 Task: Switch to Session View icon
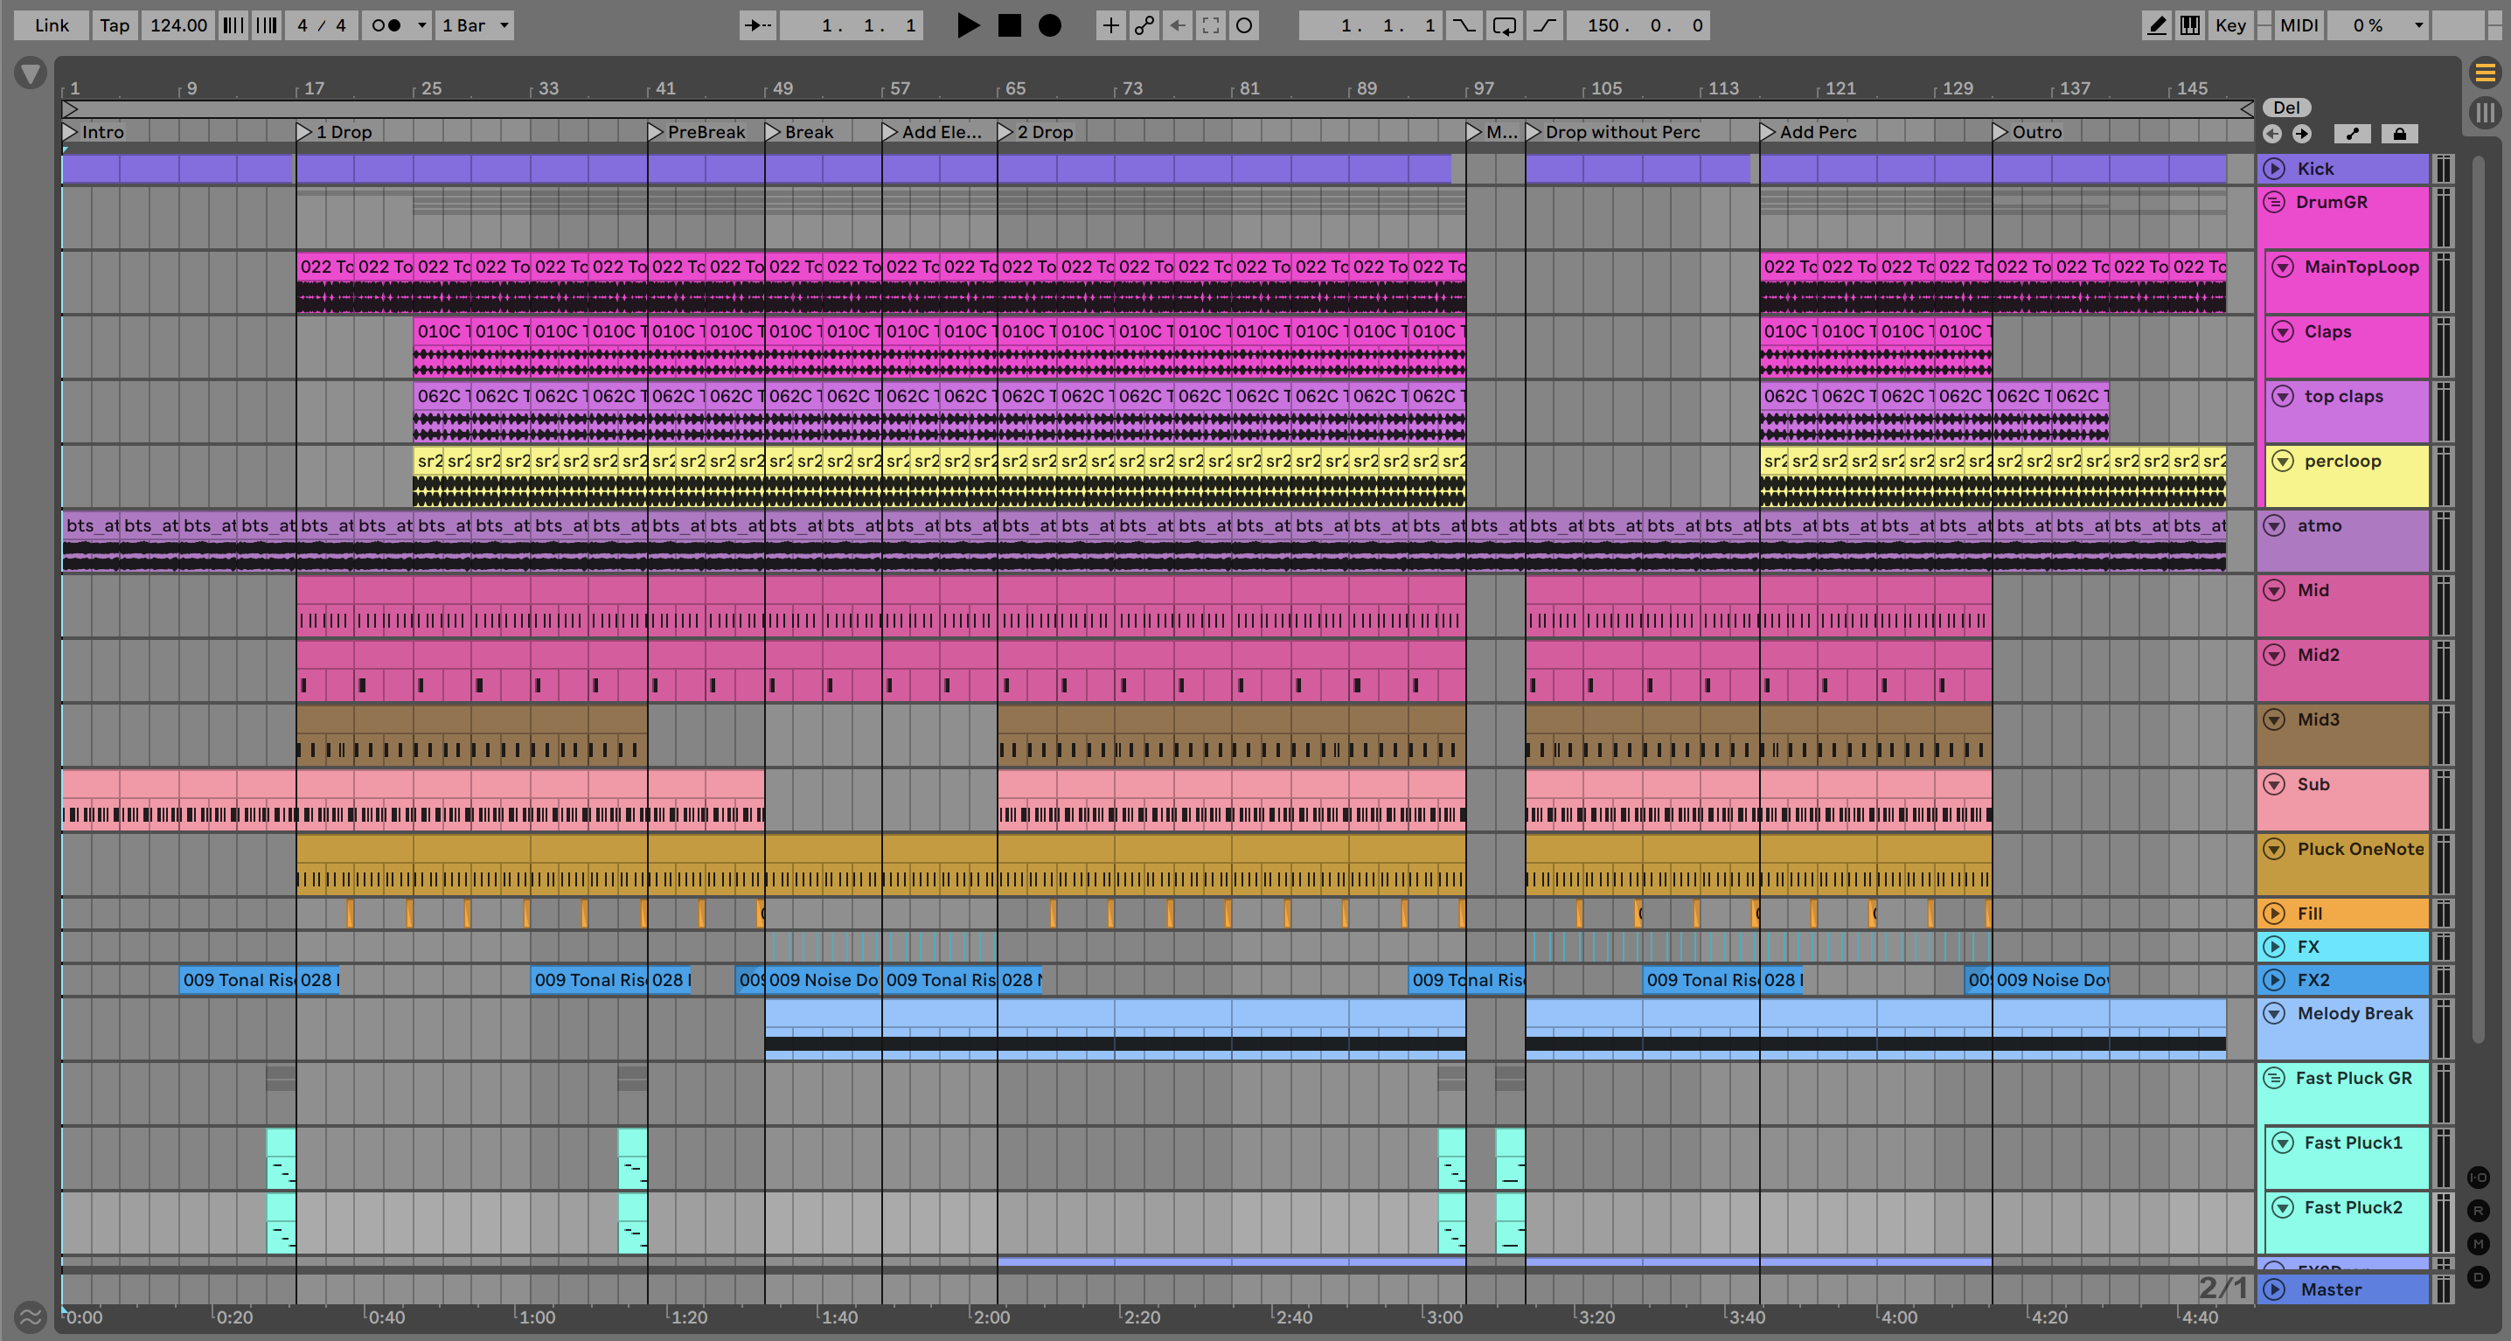point(2485,112)
